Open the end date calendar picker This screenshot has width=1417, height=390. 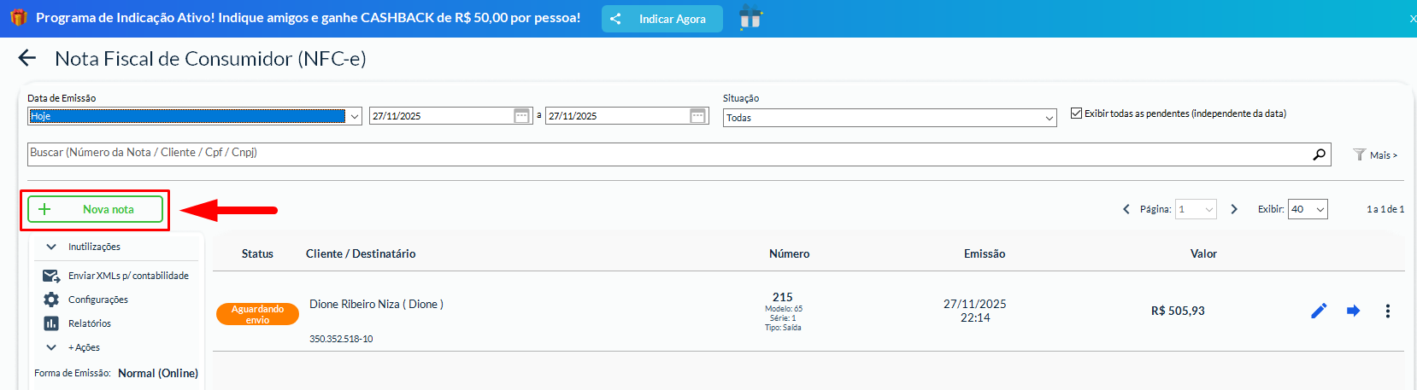[x=697, y=116]
